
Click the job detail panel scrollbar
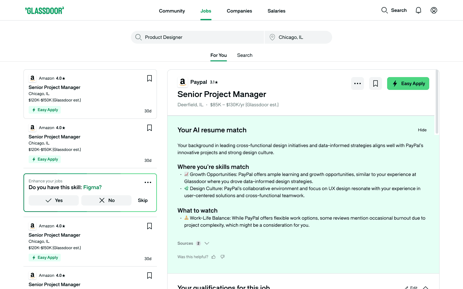coord(437,101)
